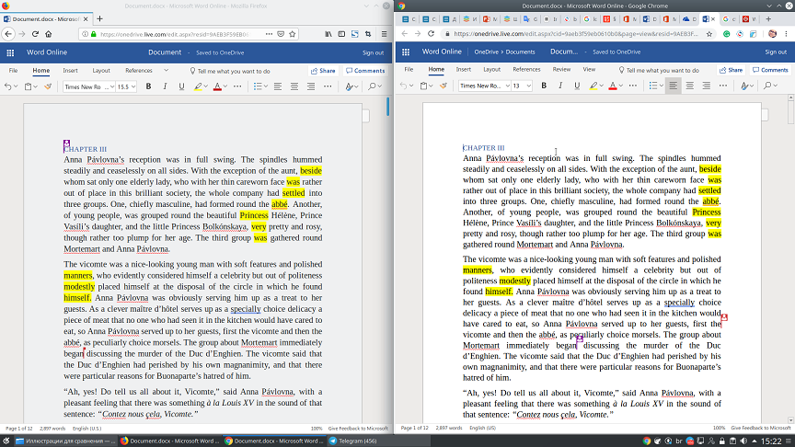795x447 pixels.
Task: Open more paragraph options ellipsis in Firefox window
Action: (328, 86)
